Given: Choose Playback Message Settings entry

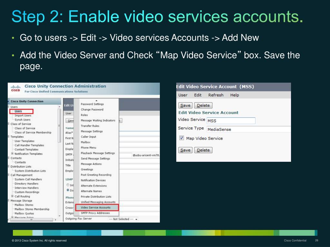Looking at the screenshot, I should [98, 153].
